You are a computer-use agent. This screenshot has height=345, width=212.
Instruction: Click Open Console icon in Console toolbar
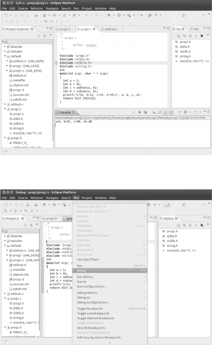[195, 112]
